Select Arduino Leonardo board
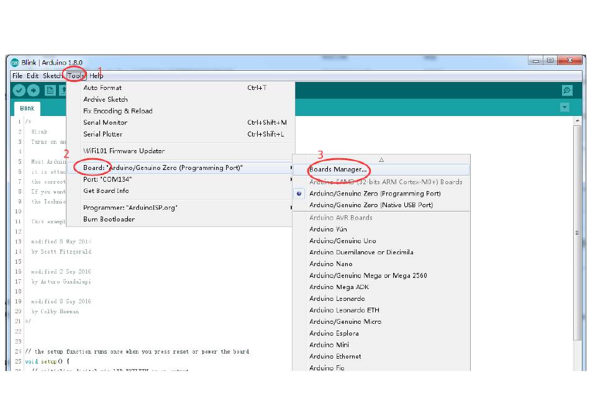The width and height of the screenshot is (590, 402). 381,298
